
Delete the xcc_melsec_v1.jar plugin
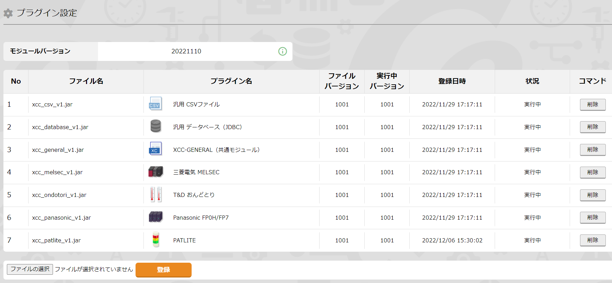click(593, 172)
